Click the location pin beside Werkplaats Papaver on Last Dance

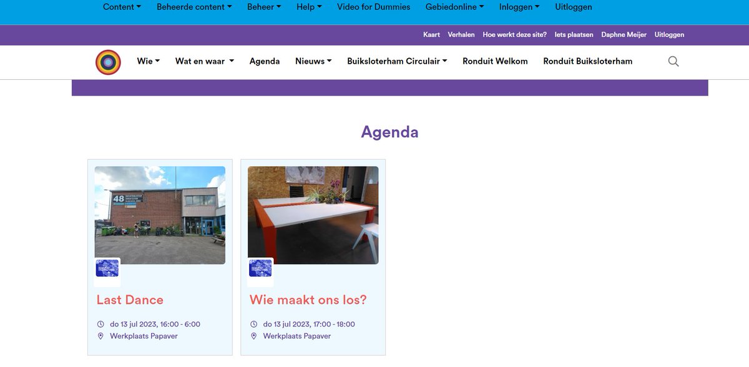pyautogui.click(x=100, y=336)
